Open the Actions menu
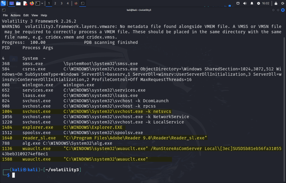 (x=15, y=15)
